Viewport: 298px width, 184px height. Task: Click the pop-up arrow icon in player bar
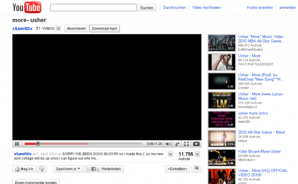[x=196, y=144]
